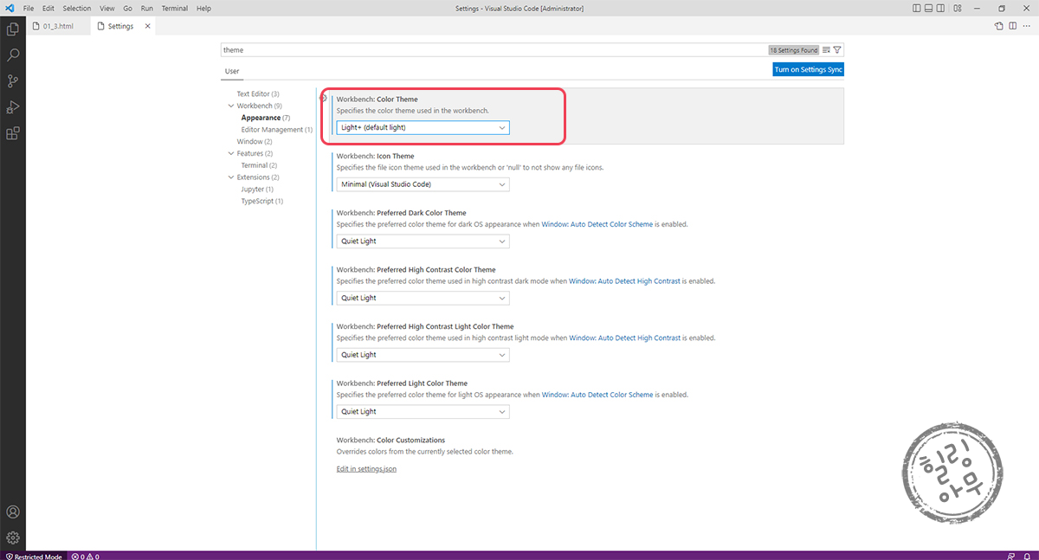This screenshot has width=1039, height=560.
Task: Click the 18 Settings Found badge
Action: 794,50
